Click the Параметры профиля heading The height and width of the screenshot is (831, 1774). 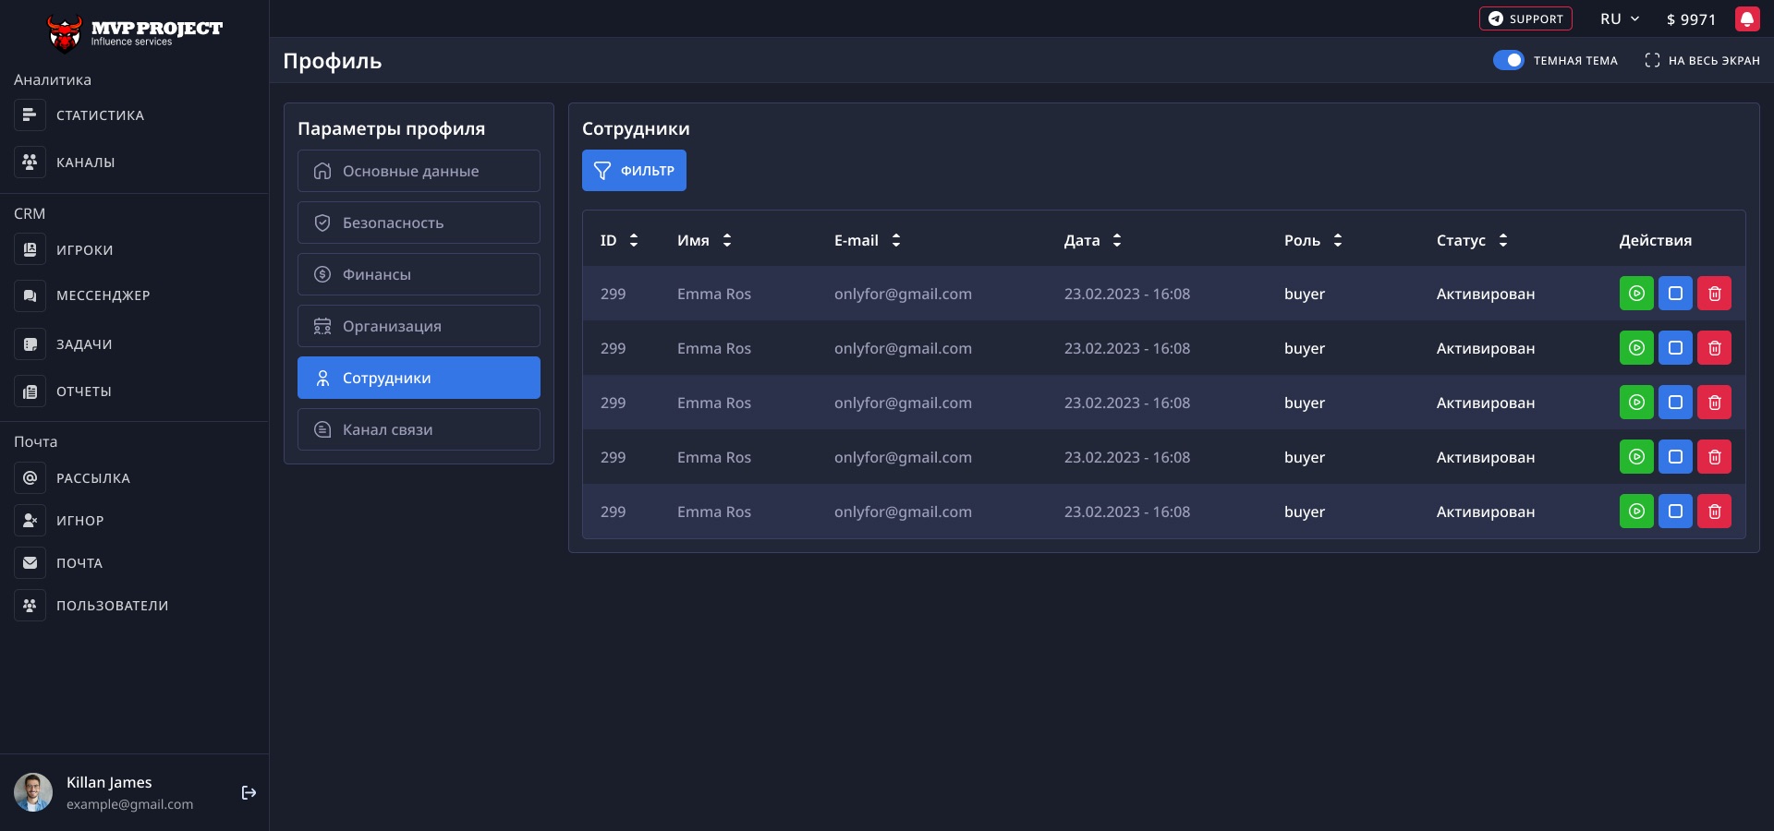391,128
